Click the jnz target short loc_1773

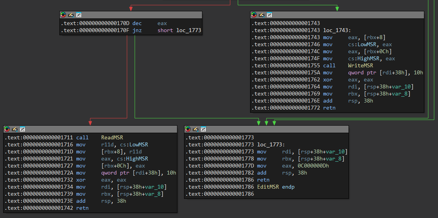coord(179,31)
